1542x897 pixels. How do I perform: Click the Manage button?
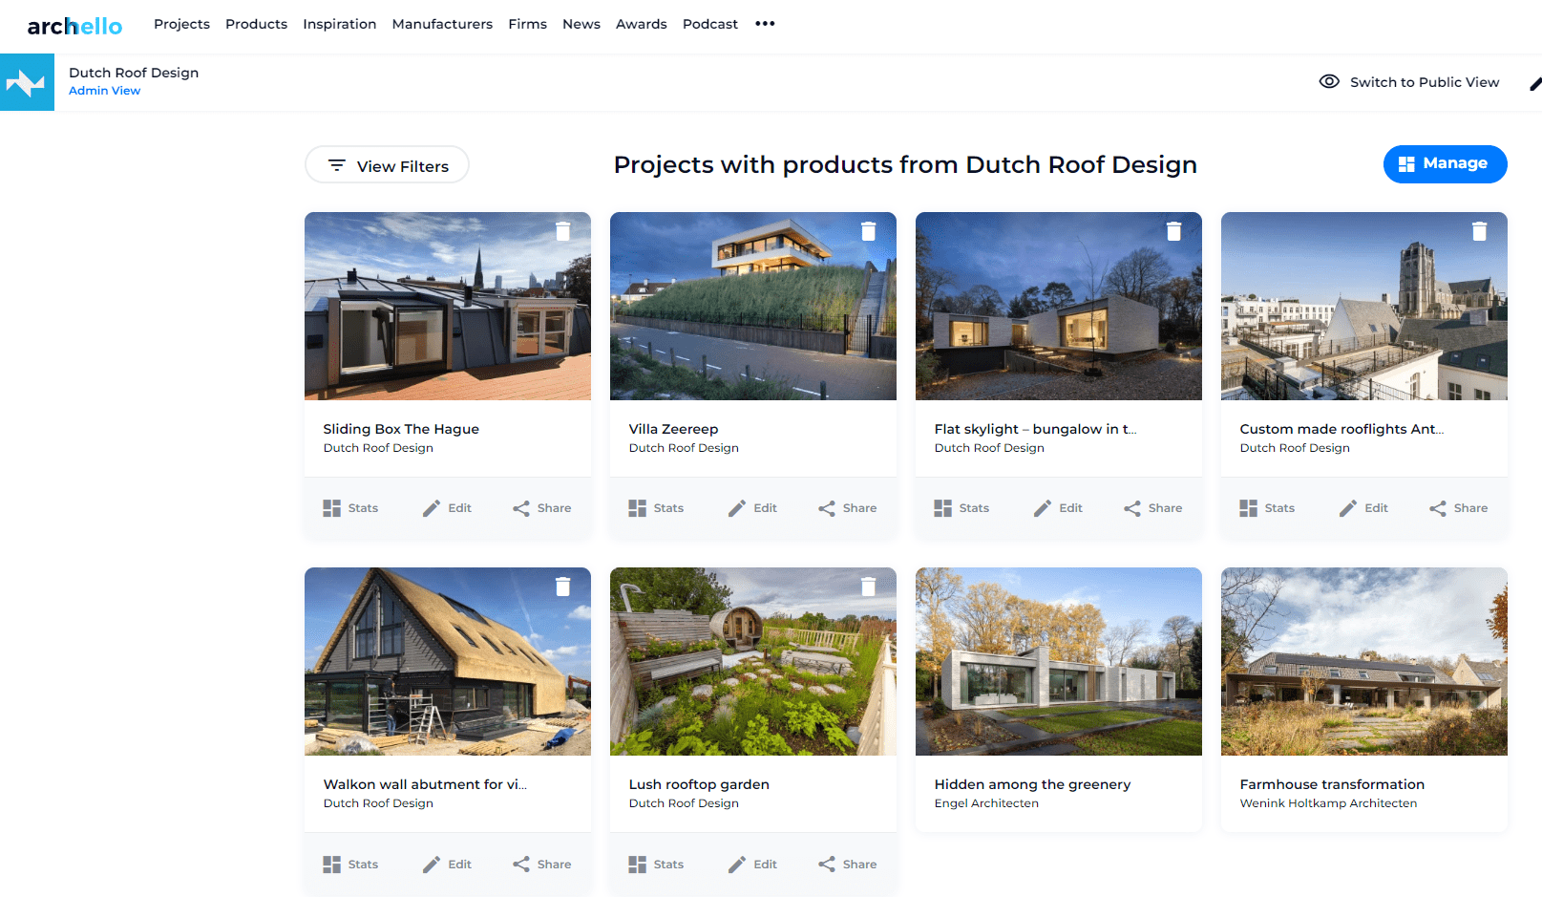pyautogui.click(x=1445, y=164)
